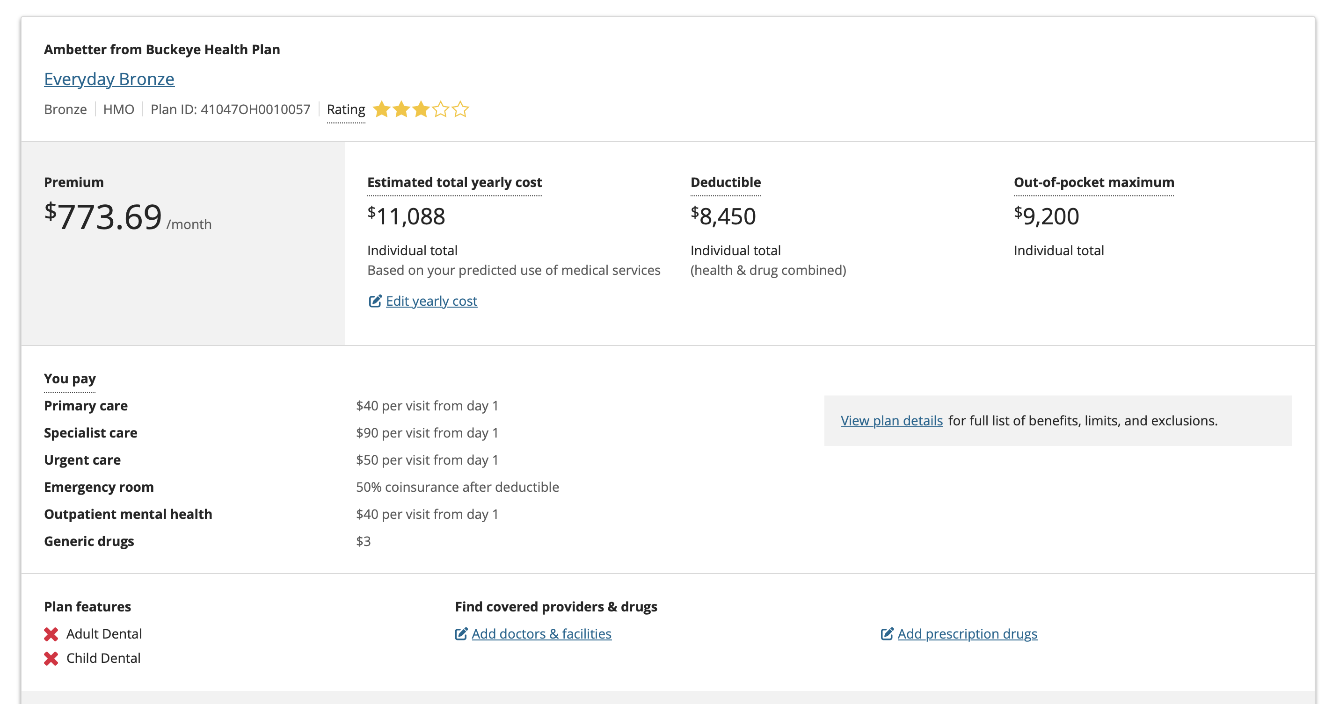Open Add doctors & facilities link
The width and height of the screenshot is (1325, 704).
(541, 633)
